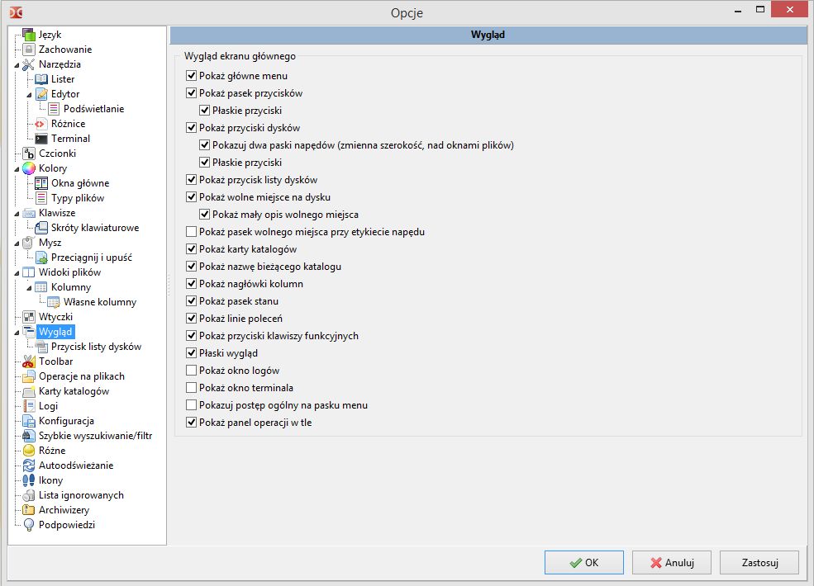Maximize the Opcje window
Screen dimensions: 814x586
(x=760, y=10)
